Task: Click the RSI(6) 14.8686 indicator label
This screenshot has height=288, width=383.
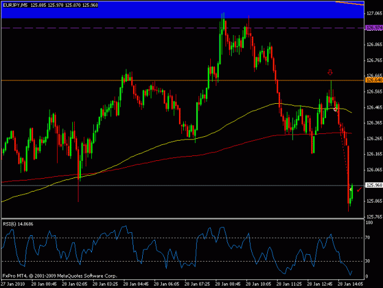Action: point(18,224)
